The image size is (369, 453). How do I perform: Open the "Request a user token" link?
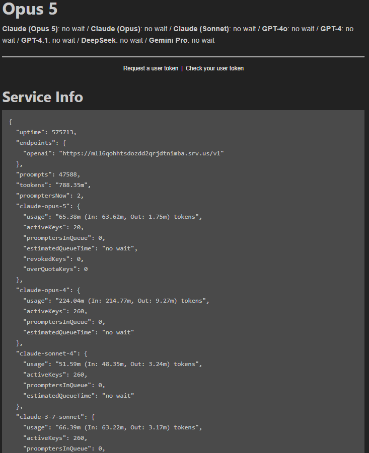(151, 68)
